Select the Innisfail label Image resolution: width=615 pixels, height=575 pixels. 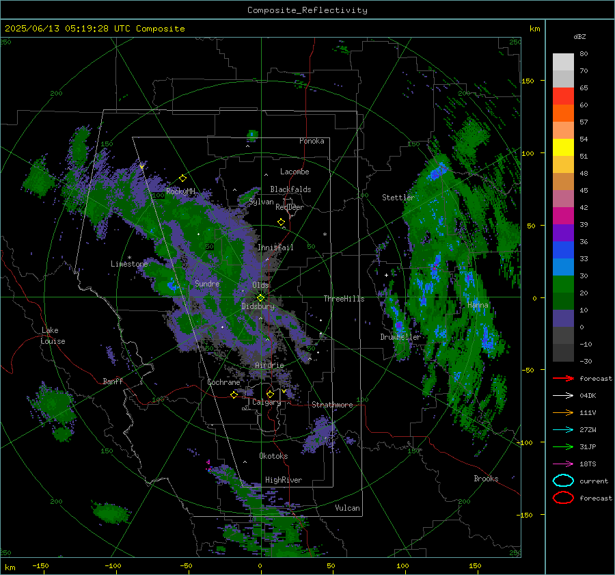(x=275, y=248)
